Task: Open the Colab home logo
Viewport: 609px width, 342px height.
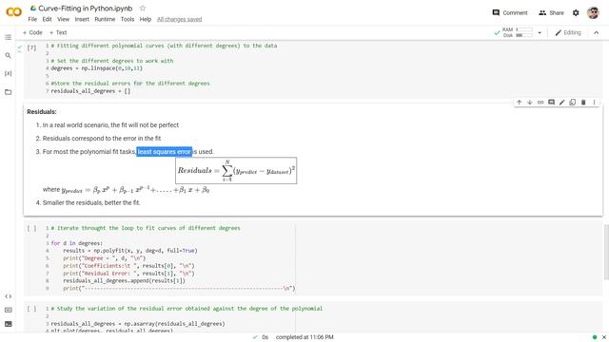Action: pyautogui.click(x=13, y=12)
